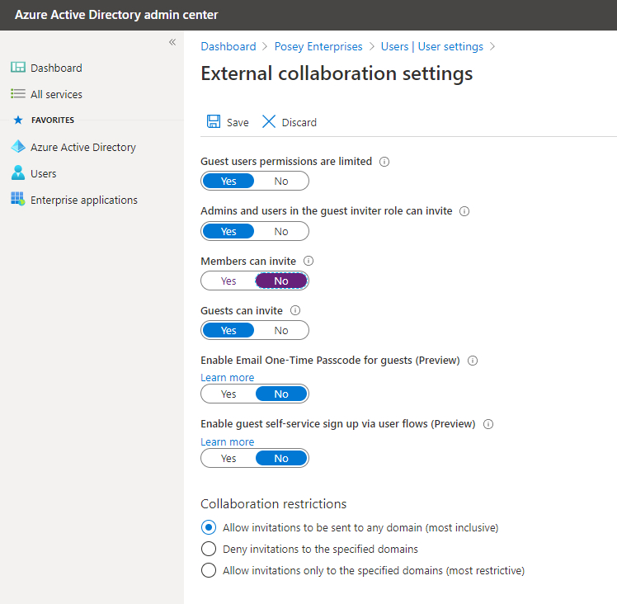Show info for guest self-service sign up
The width and height of the screenshot is (617, 604).
tap(488, 424)
